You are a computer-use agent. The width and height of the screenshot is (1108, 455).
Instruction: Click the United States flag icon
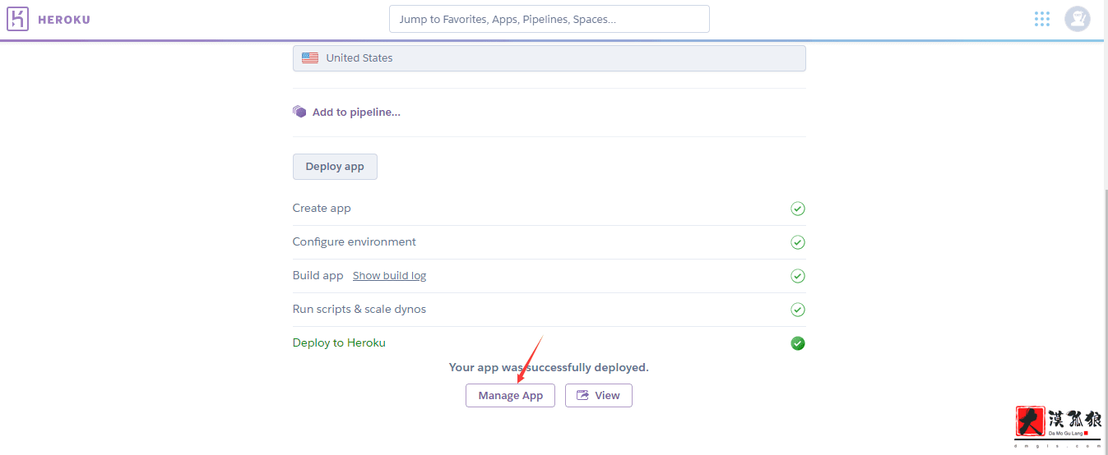310,58
